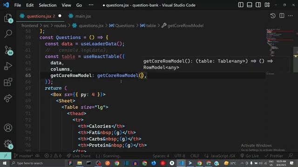Open the View menu

pos(66,5)
